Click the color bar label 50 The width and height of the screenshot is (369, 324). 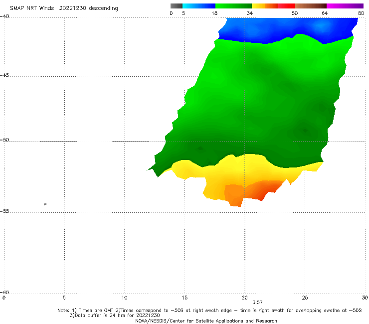(295, 13)
